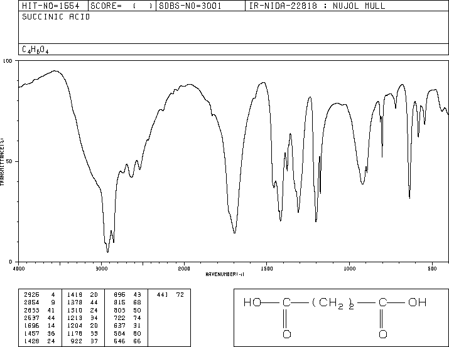Click intensity value 74 beside 722
The height and width of the screenshot is (347, 449).
point(138,318)
